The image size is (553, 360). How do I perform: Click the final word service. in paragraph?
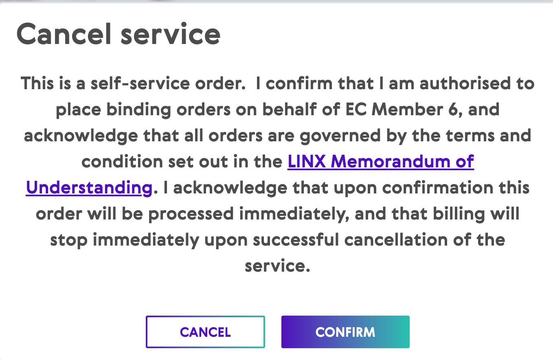[x=277, y=266]
